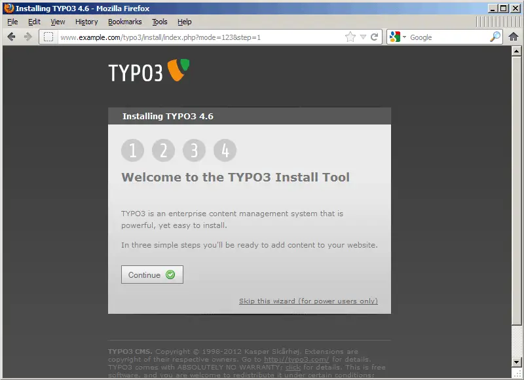
Task: Open the URL history dropdown arrow
Action: 364,37
